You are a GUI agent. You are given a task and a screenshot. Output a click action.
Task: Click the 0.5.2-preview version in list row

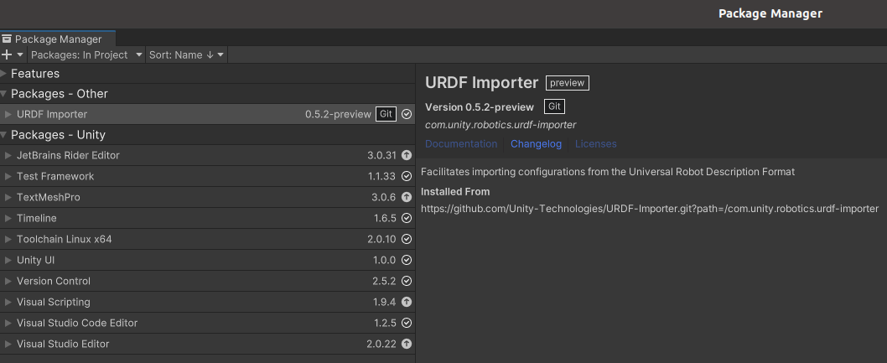[338, 114]
